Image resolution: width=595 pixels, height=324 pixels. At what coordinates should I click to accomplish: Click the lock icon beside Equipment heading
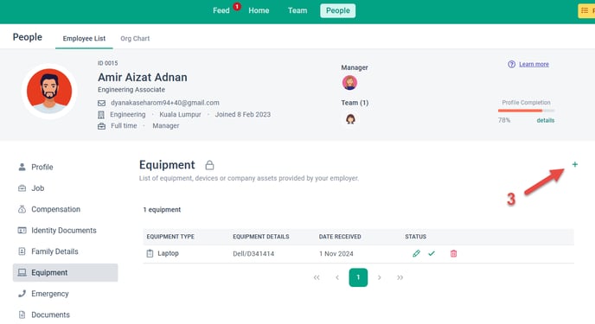pos(209,165)
